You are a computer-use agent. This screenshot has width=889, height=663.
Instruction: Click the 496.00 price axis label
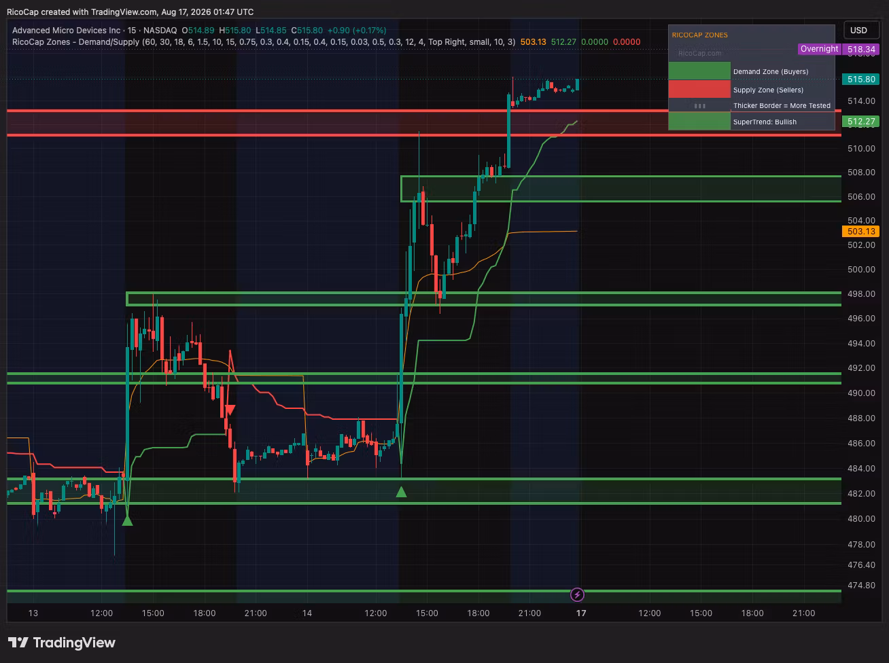pos(860,319)
